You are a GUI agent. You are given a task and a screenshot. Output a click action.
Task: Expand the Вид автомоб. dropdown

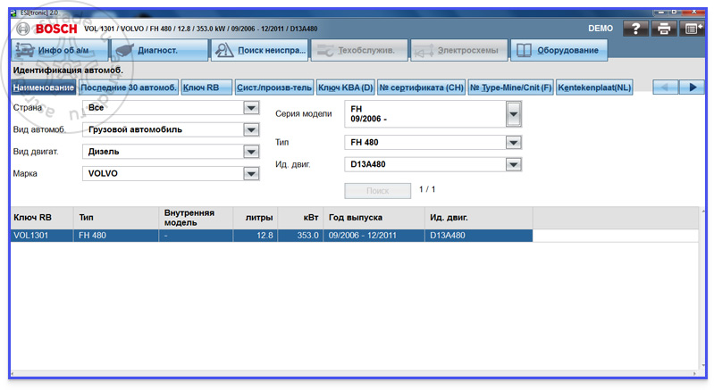[x=251, y=129]
